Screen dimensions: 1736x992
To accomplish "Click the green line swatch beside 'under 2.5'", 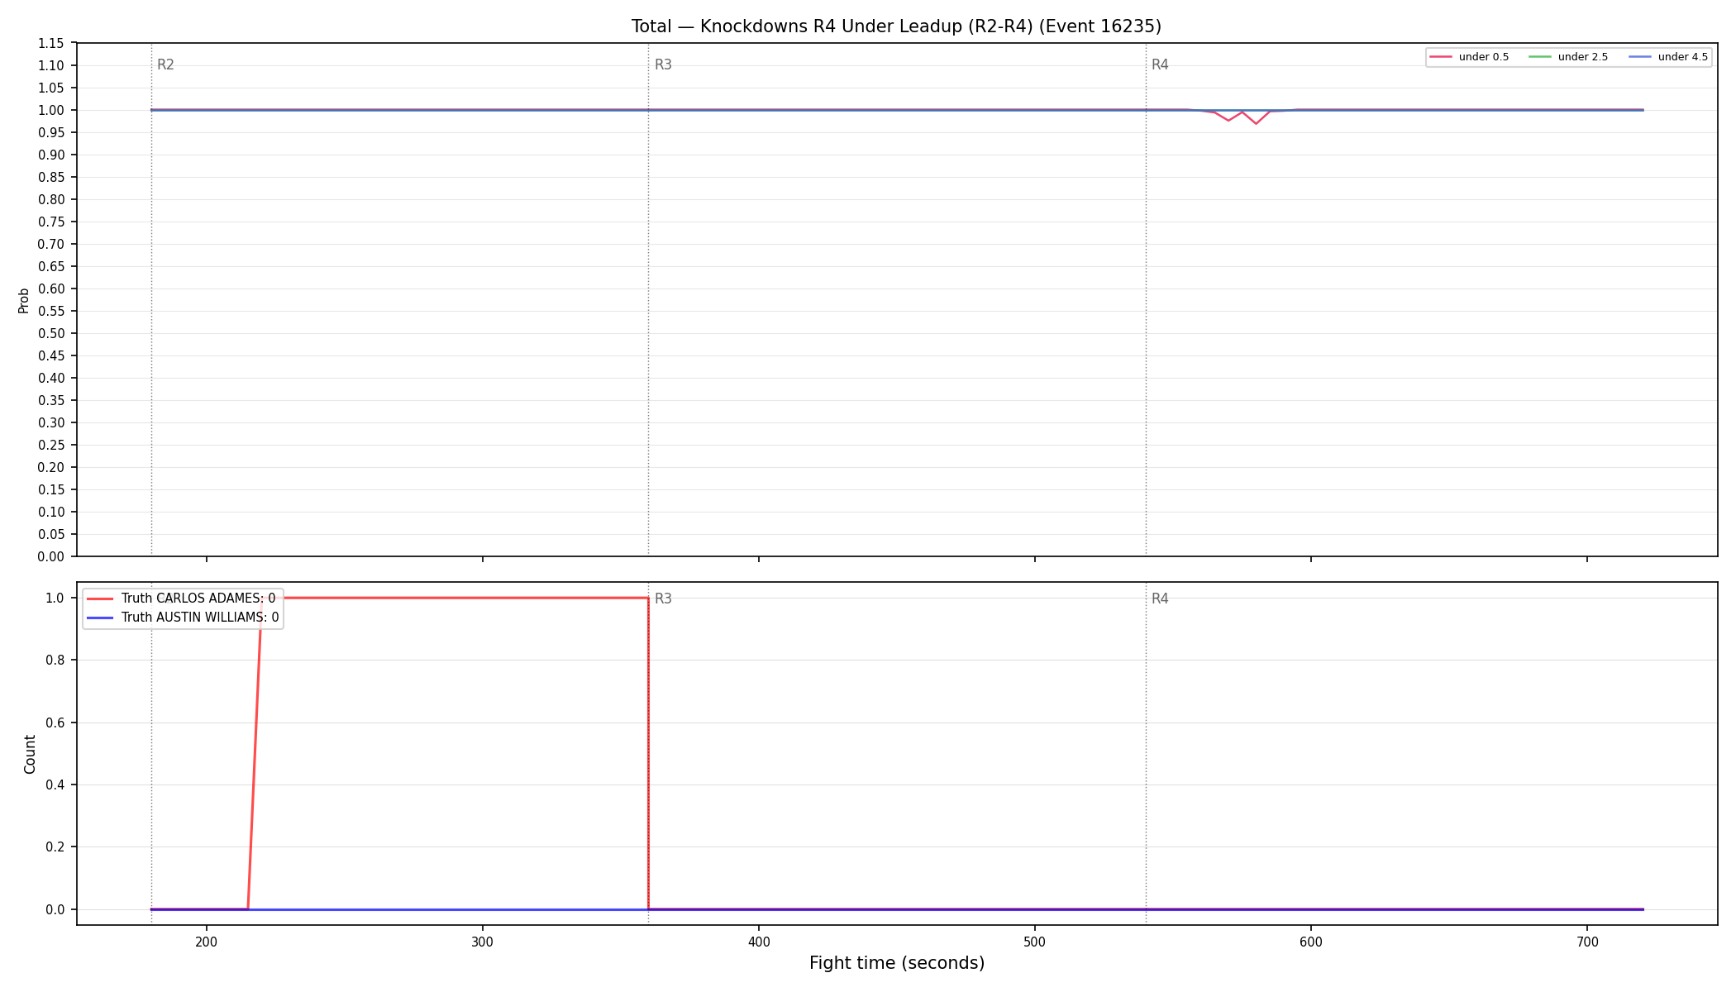I will click(x=1540, y=57).
